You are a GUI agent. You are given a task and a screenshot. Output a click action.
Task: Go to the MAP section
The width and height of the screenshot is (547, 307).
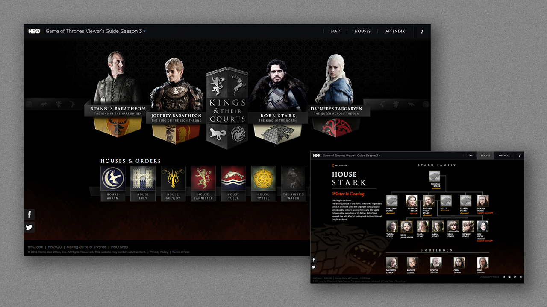click(x=335, y=31)
